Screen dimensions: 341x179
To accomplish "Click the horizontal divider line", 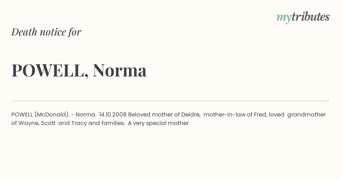I will tap(170, 101).
